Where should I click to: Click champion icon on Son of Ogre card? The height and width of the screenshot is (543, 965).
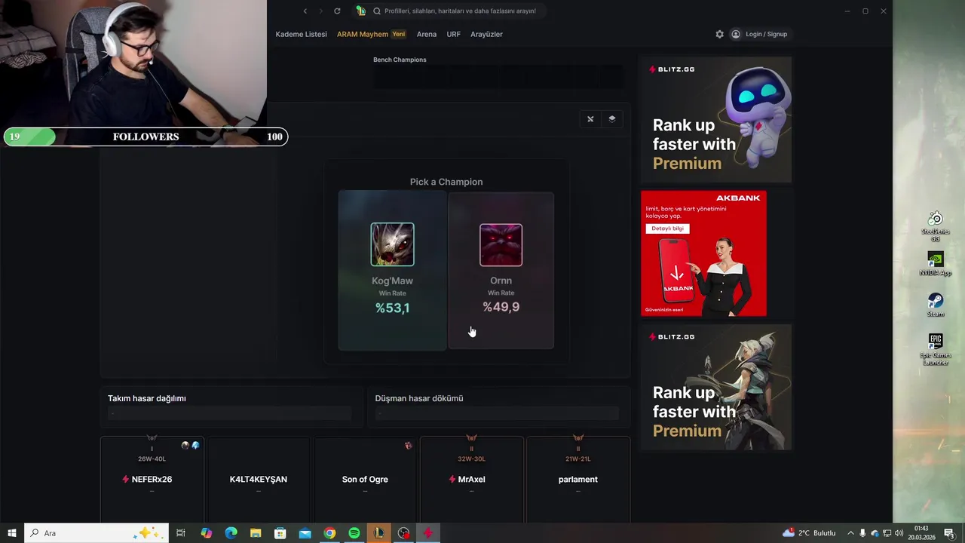coord(408,446)
